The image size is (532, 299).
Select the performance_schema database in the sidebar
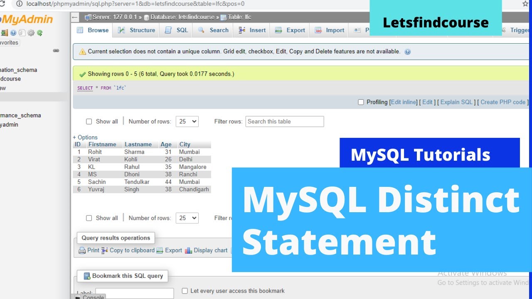point(20,115)
